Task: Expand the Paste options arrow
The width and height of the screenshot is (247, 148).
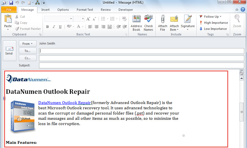Action: tap(8, 29)
